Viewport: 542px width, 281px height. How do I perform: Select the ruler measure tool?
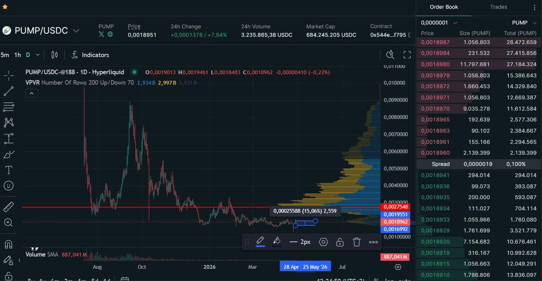click(x=9, y=207)
